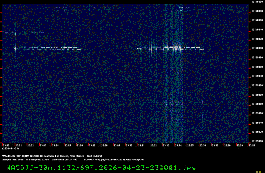This screenshot has height=173, width=265.
Task: Click the 10139980 frequency label
Action: [x=257, y=57]
